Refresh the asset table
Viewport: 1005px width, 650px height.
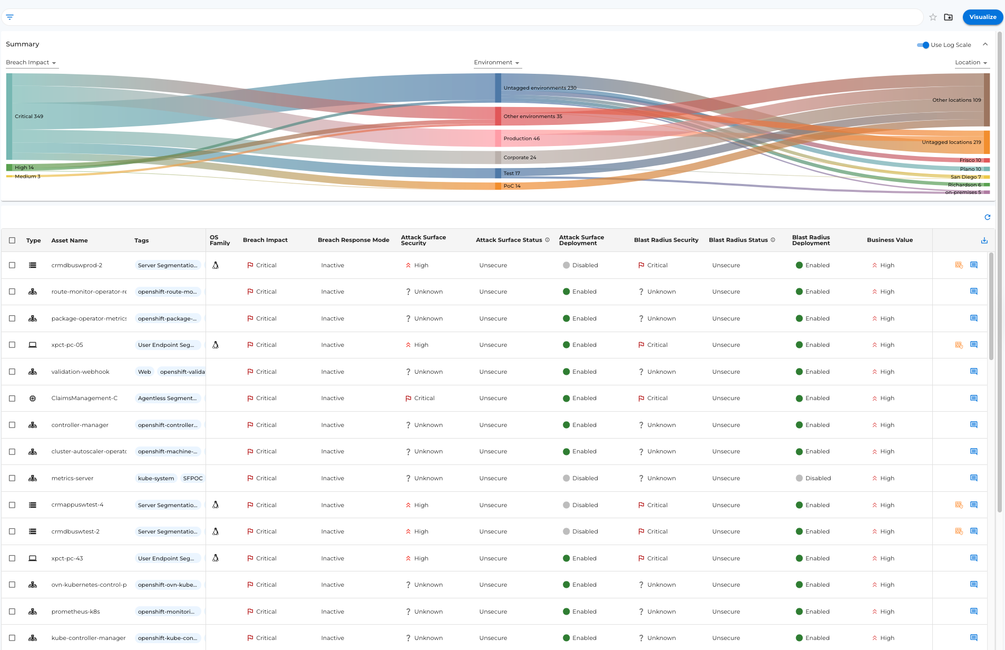pyautogui.click(x=988, y=217)
